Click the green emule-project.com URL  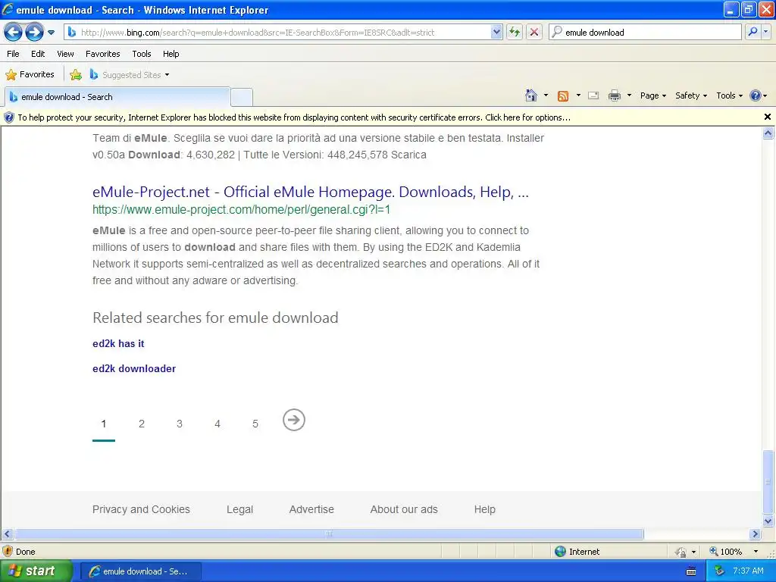pyautogui.click(x=241, y=209)
